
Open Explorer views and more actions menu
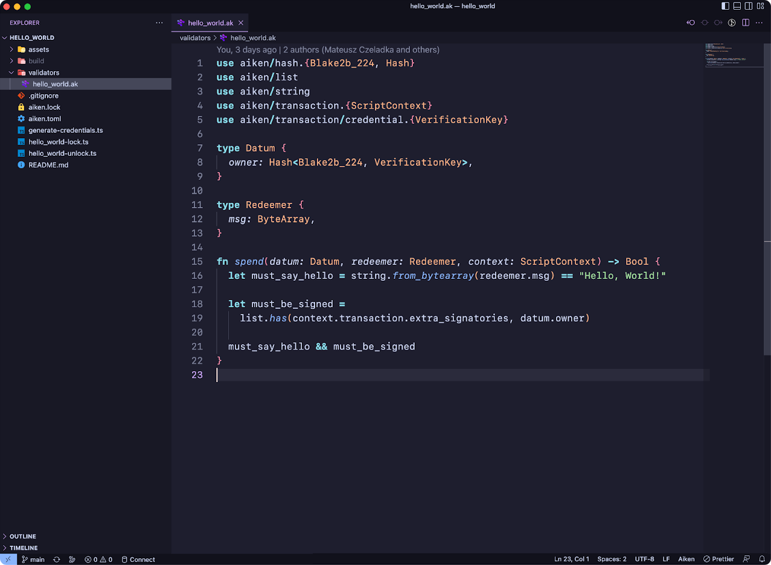pyautogui.click(x=159, y=23)
